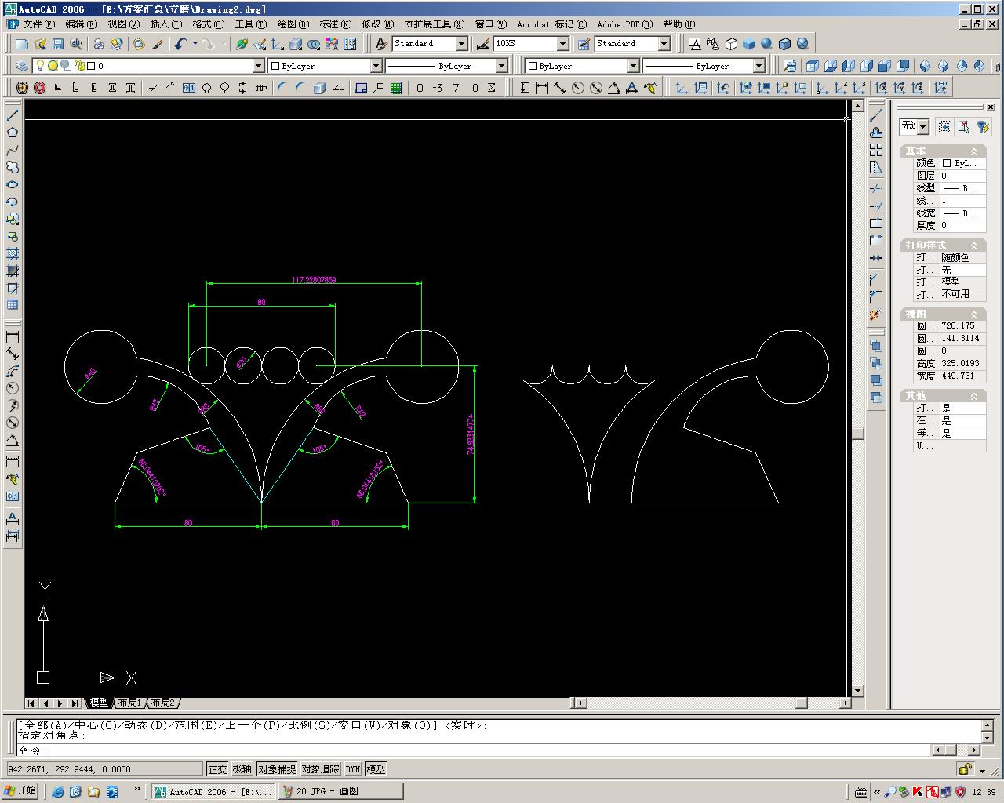This screenshot has height=803, width=1004.
Task: Select the Table tool in draw toolbar
Action: point(13,305)
